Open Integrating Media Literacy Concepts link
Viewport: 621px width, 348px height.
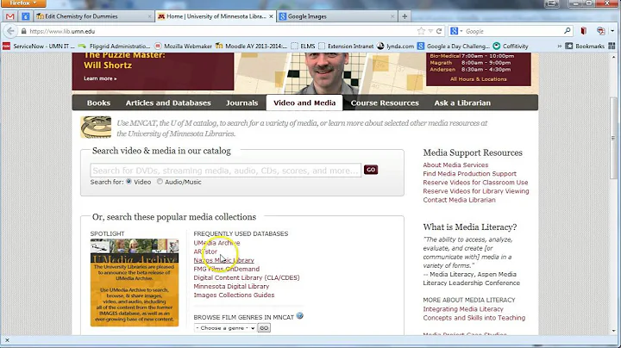[474, 314]
